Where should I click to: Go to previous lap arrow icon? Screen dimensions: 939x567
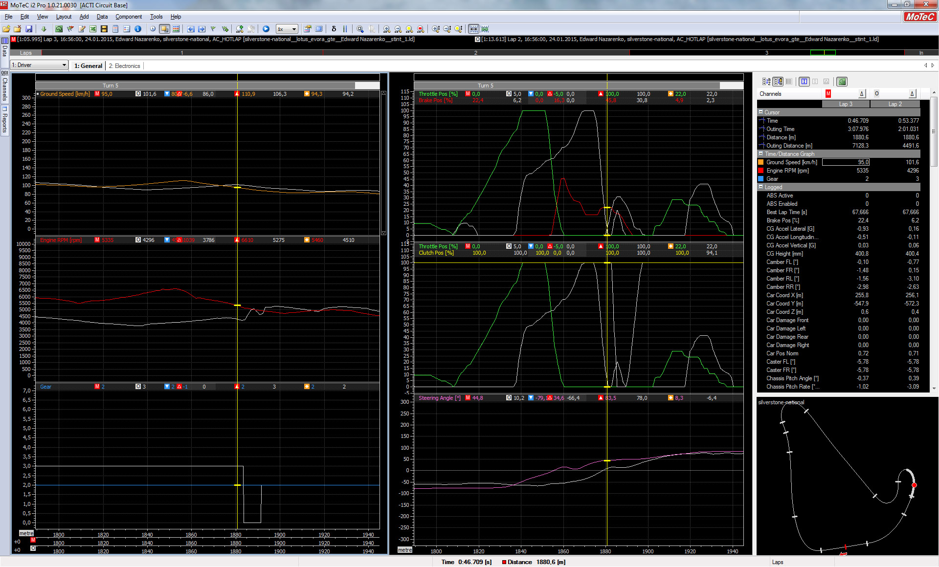tap(191, 29)
